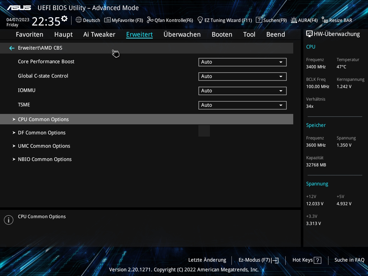368x276 pixels.
Task: Toggle Resize BAR
Action: point(337,20)
